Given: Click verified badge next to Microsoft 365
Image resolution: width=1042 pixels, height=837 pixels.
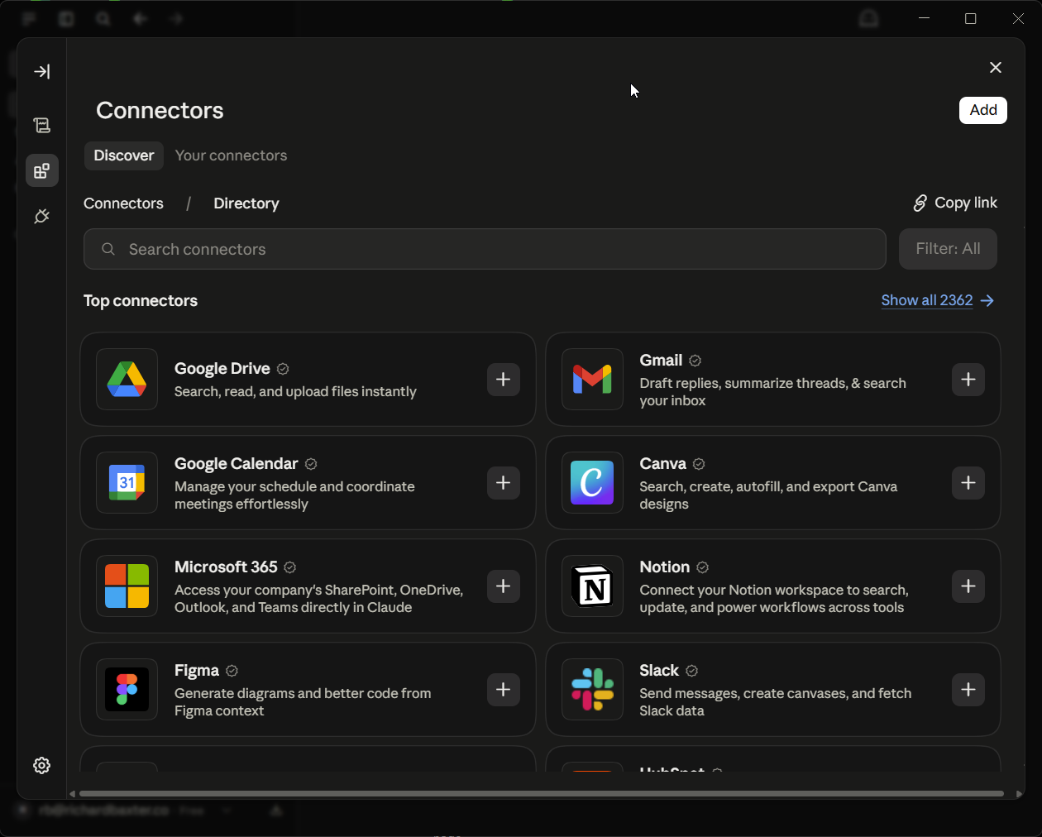Looking at the screenshot, I should click(x=290, y=567).
